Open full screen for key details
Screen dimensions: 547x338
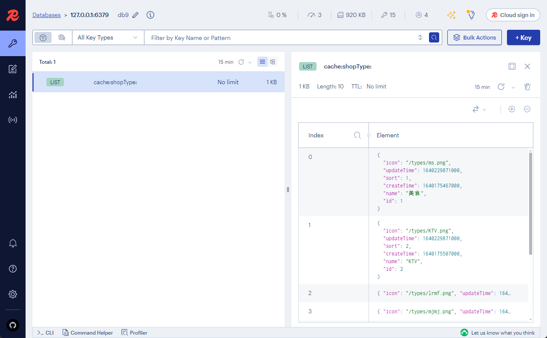click(x=512, y=66)
